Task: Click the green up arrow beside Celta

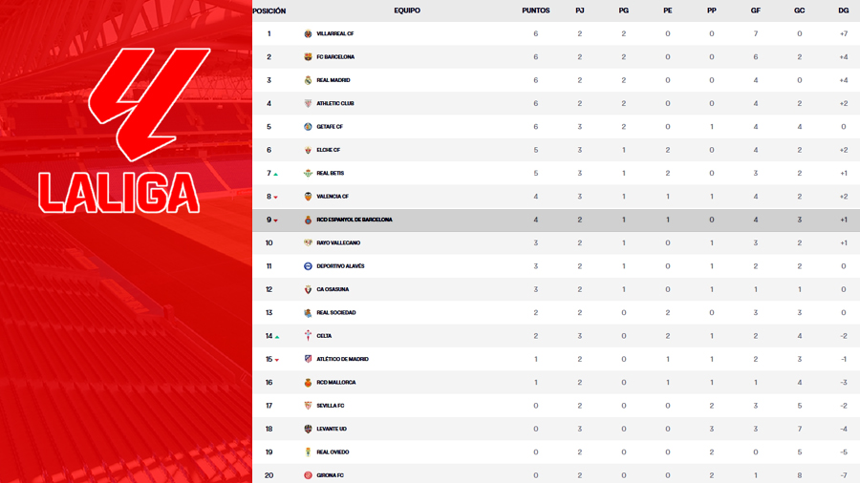Action: coord(277,337)
